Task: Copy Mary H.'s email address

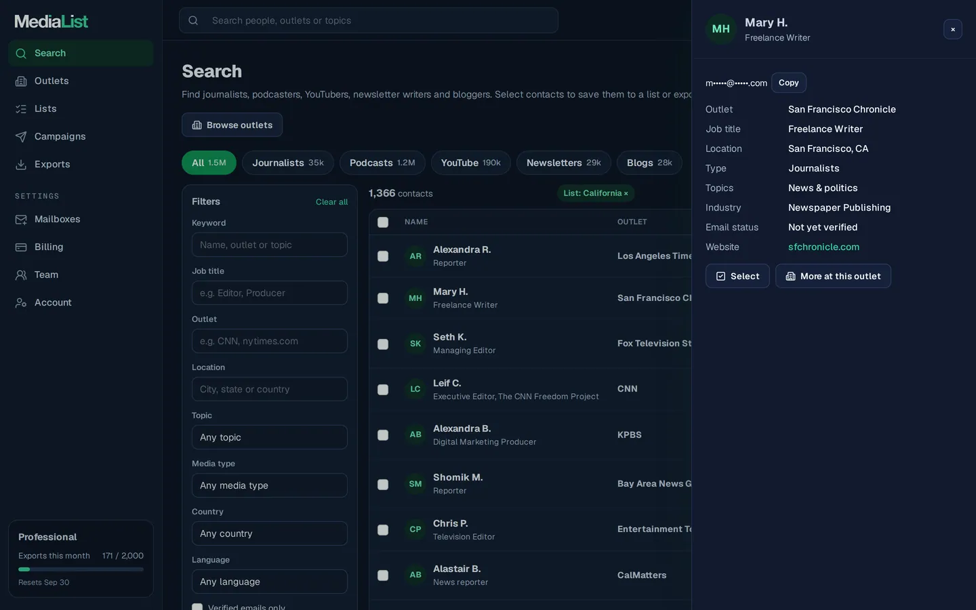Action: 789,83
